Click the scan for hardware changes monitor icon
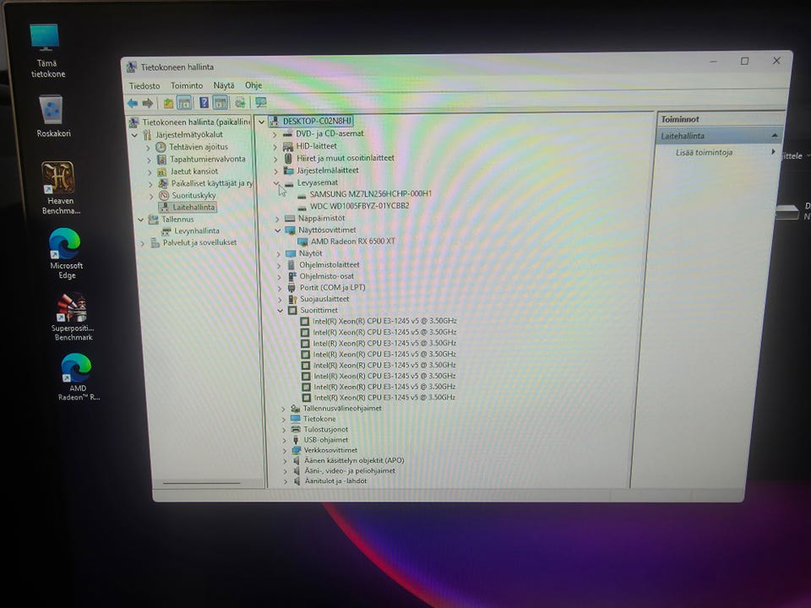 click(x=261, y=103)
